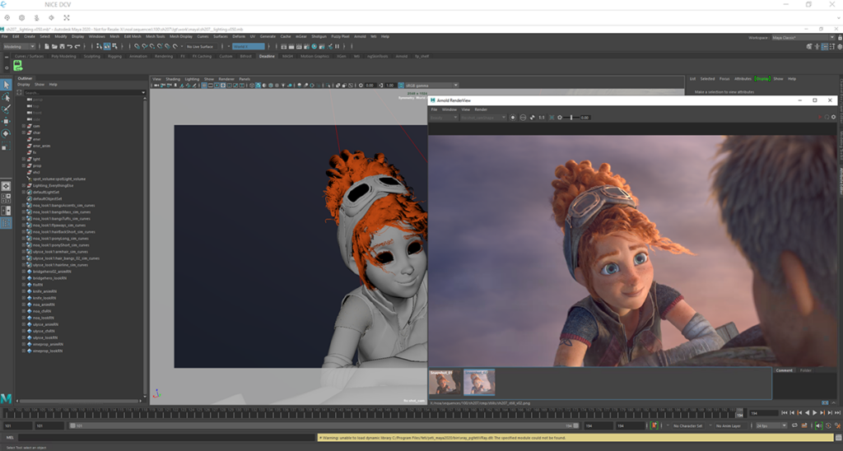Click the 1:1 zoom icon in RenderView

[542, 117]
